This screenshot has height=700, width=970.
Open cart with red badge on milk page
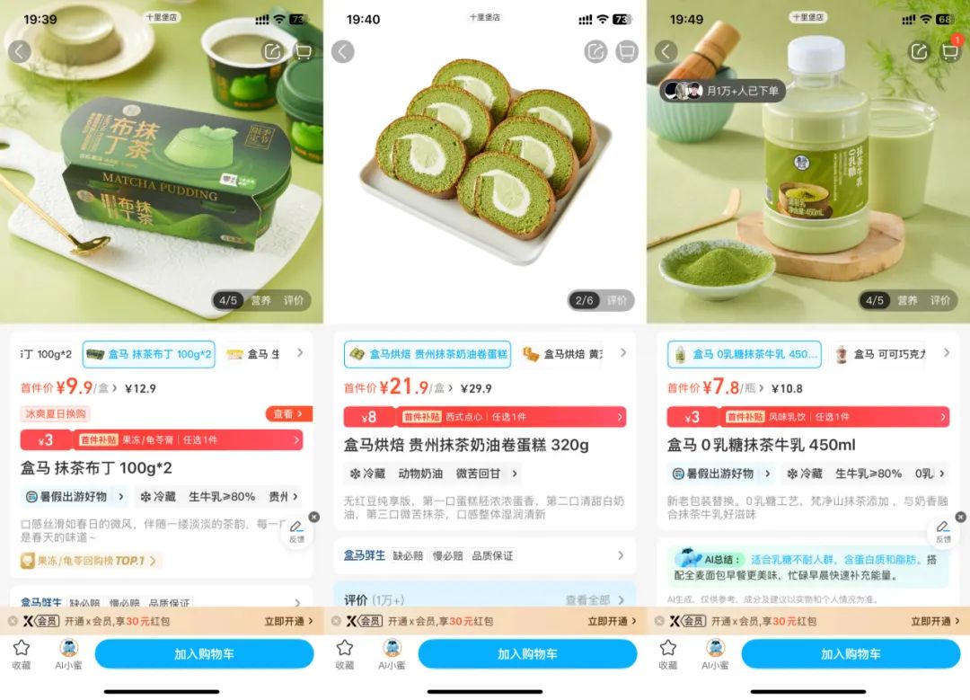pyautogui.click(x=949, y=50)
